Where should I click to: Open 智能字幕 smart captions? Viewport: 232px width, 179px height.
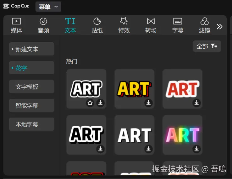(x=31, y=105)
